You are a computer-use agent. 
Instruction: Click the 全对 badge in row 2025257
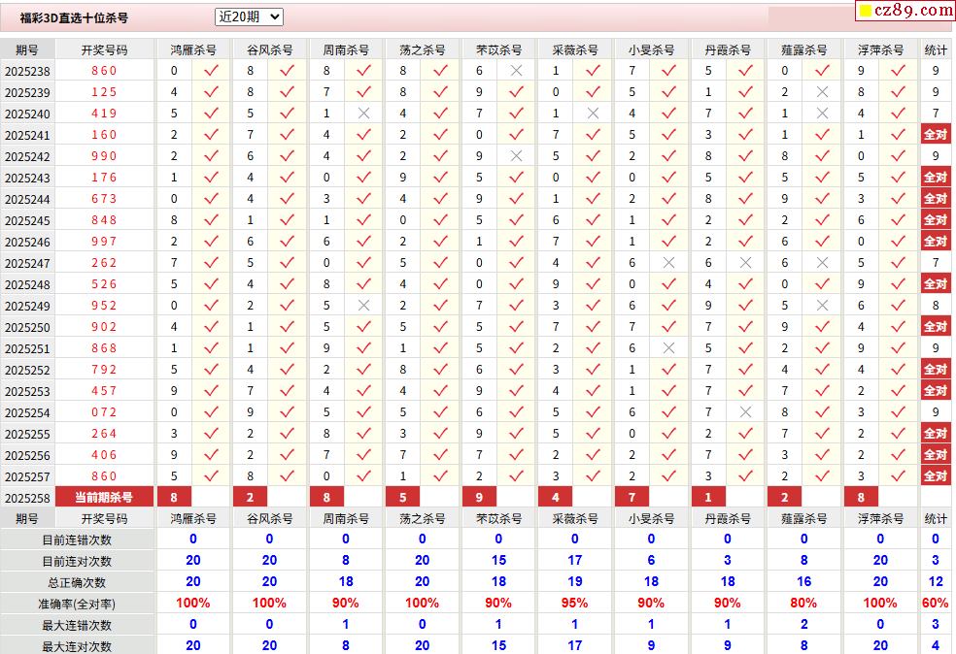pyautogui.click(x=936, y=475)
